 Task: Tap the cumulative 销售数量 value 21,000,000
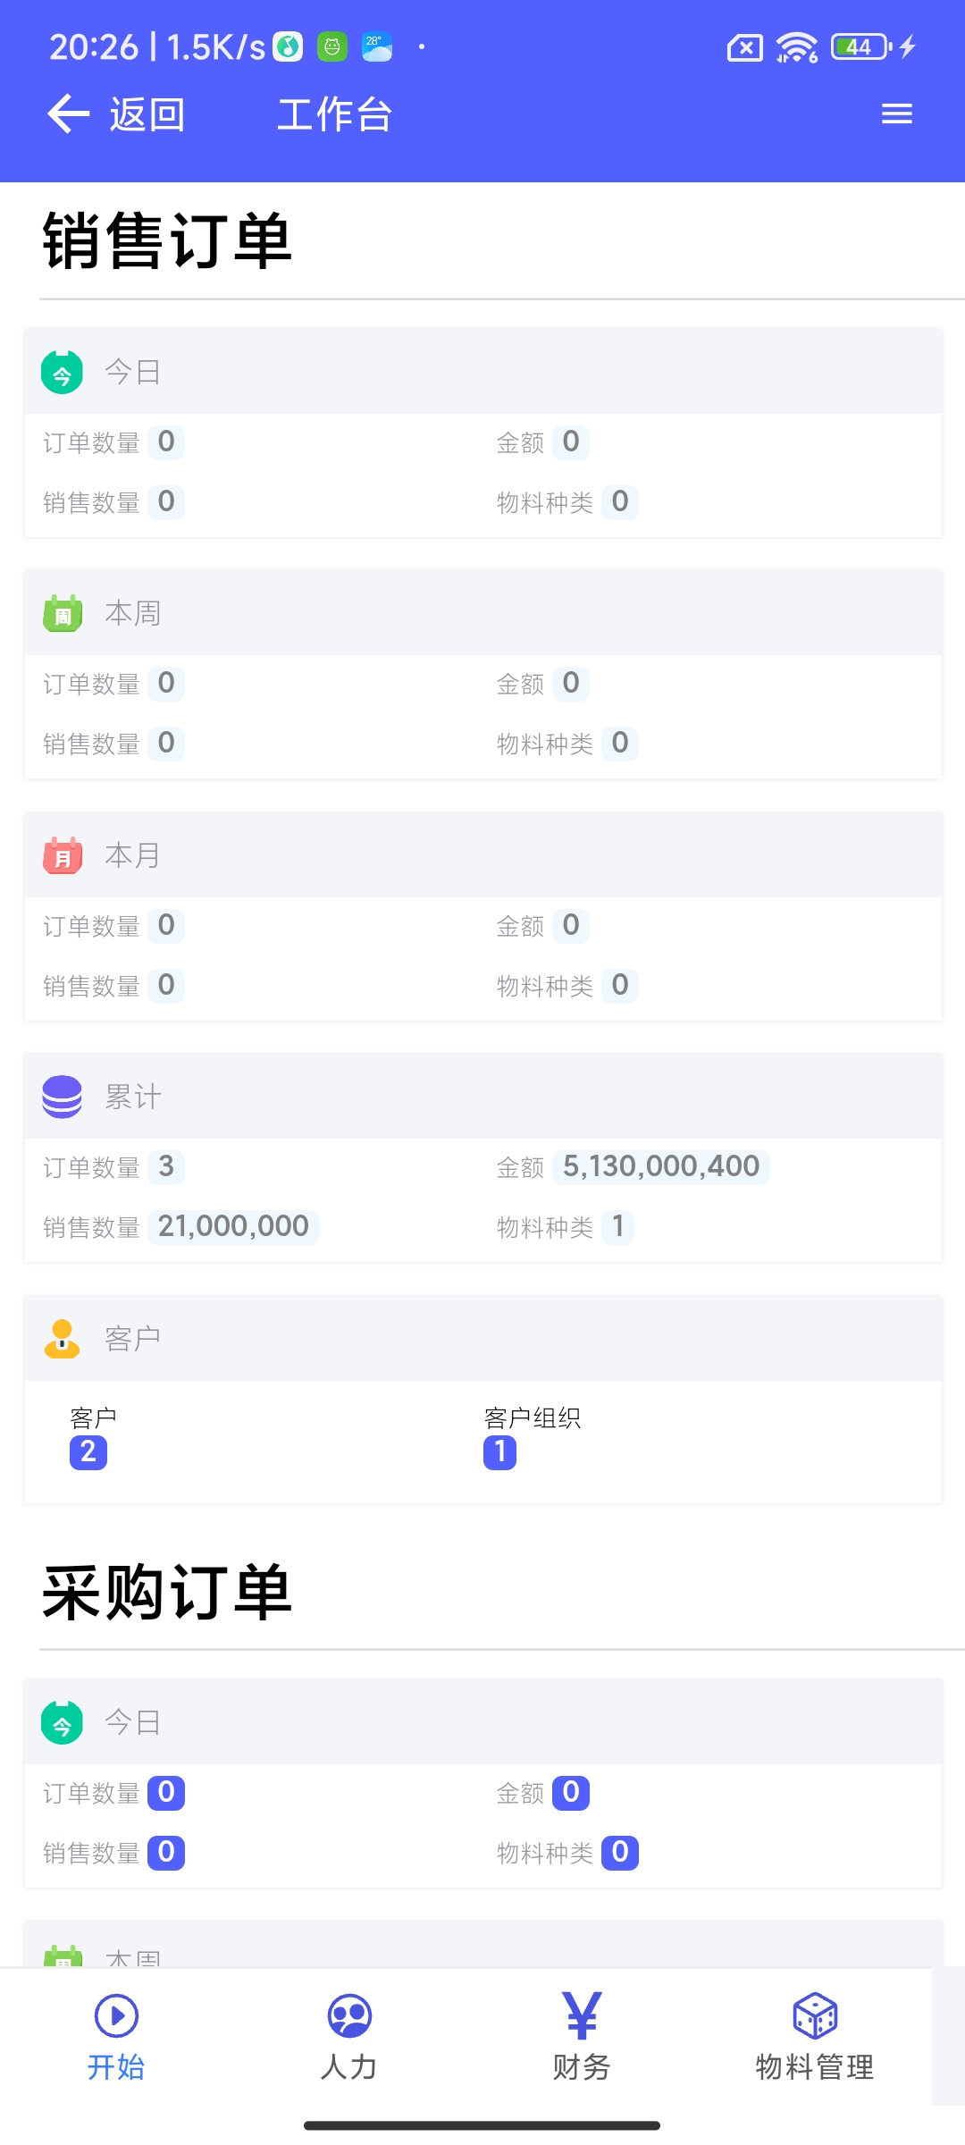[233, 1226]
